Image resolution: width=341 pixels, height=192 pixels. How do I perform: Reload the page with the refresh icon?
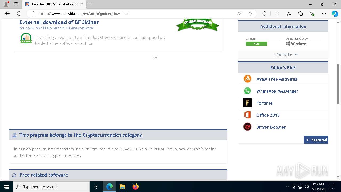19,14
